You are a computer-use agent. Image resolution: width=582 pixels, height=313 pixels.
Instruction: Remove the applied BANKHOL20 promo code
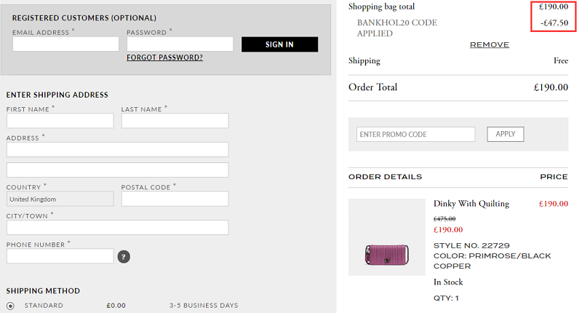pyautogui.click(x=489, y=45)
